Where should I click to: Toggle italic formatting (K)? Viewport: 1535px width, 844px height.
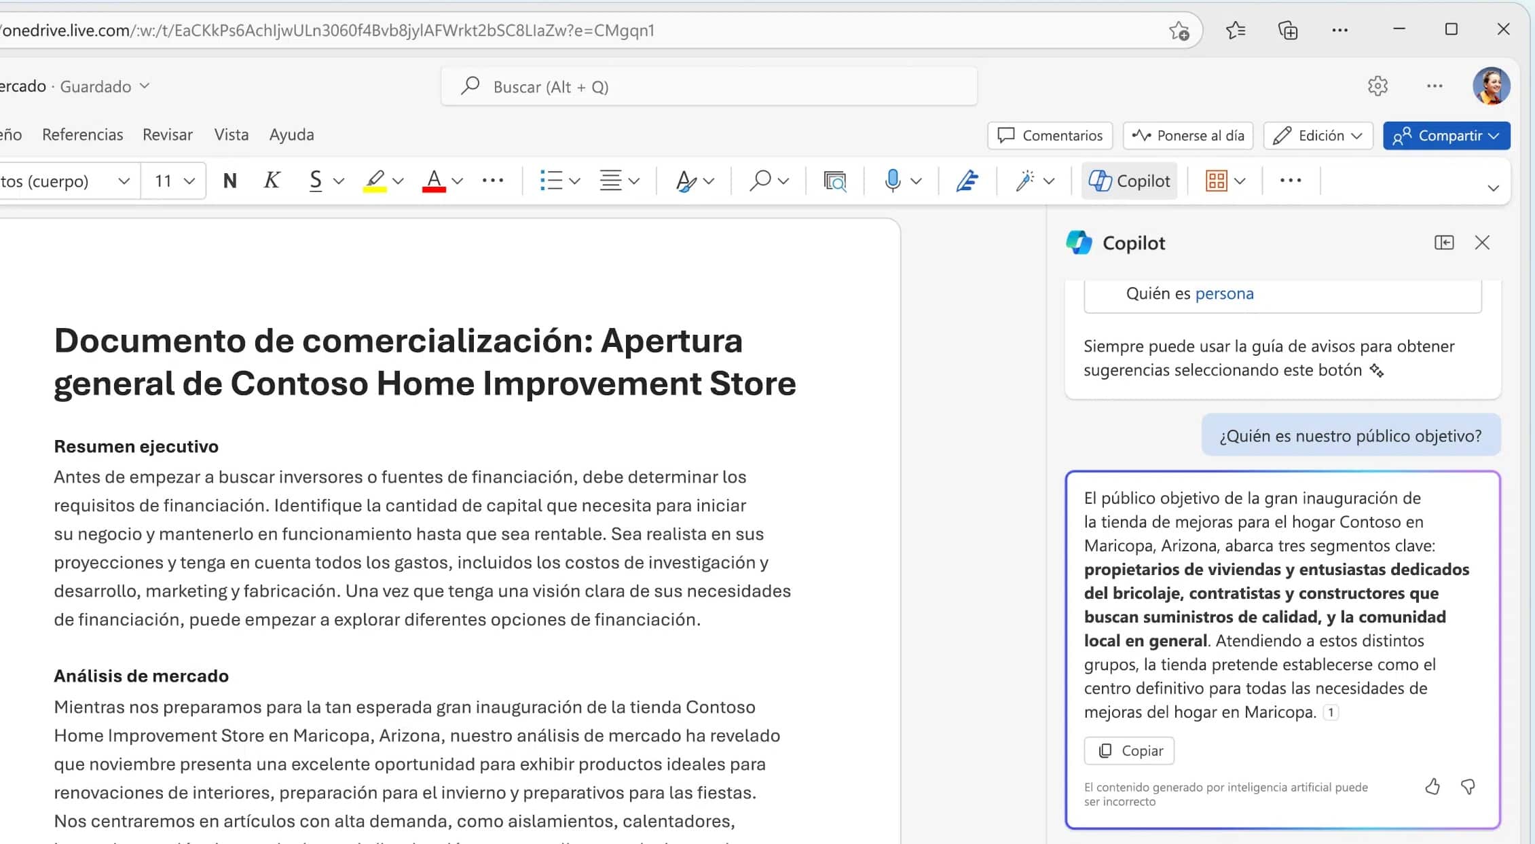pos(272,181)
